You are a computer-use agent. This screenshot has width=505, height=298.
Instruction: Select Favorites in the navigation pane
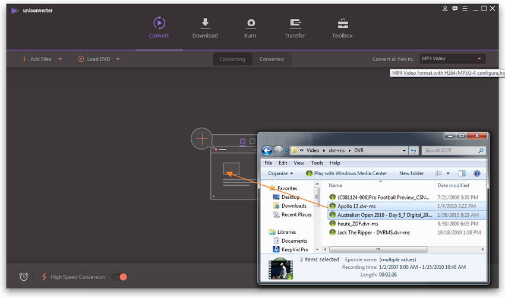[x=283, y=188]
